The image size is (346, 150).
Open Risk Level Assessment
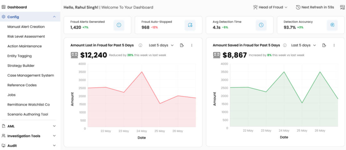coord(26,36)
